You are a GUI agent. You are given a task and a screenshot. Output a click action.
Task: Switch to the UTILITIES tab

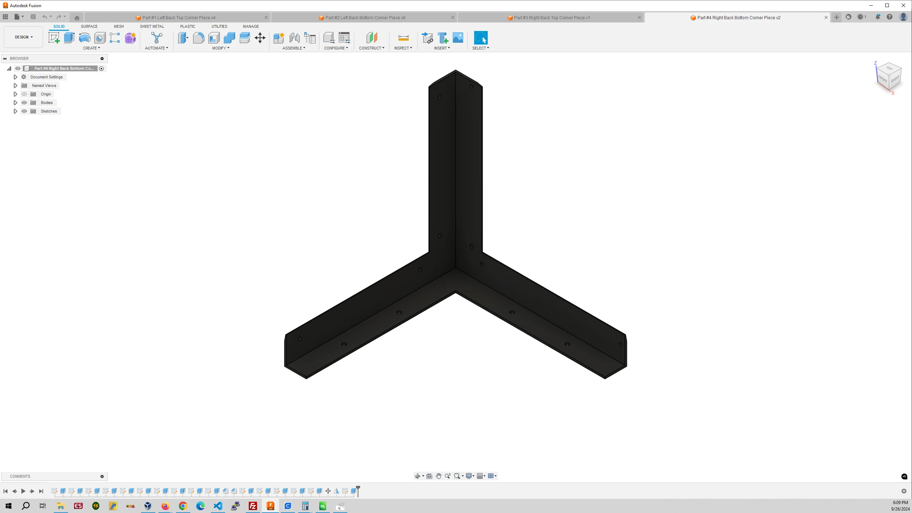(219, 26)
